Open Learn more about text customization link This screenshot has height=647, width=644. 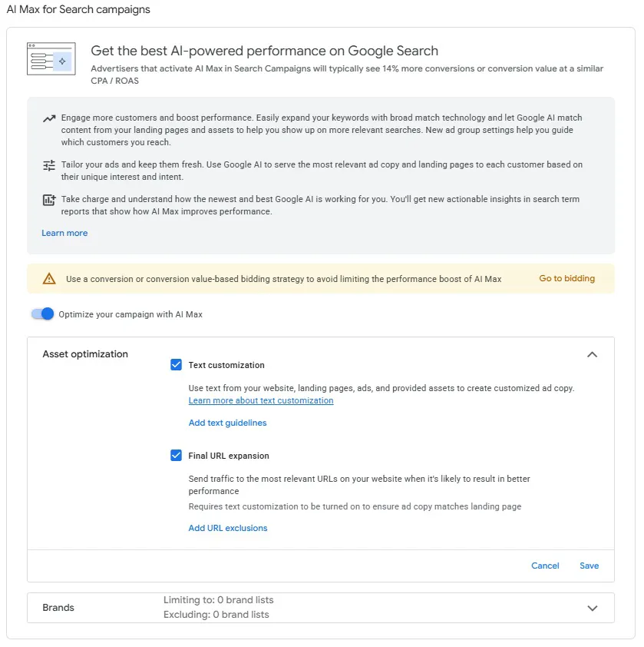tap(261, 400)
